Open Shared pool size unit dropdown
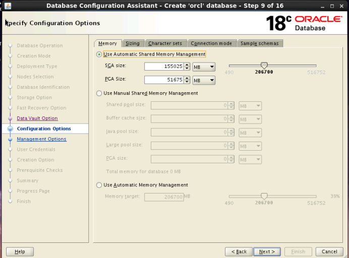The width and height of the screenshot is (349, 258). tap(250, 106)
